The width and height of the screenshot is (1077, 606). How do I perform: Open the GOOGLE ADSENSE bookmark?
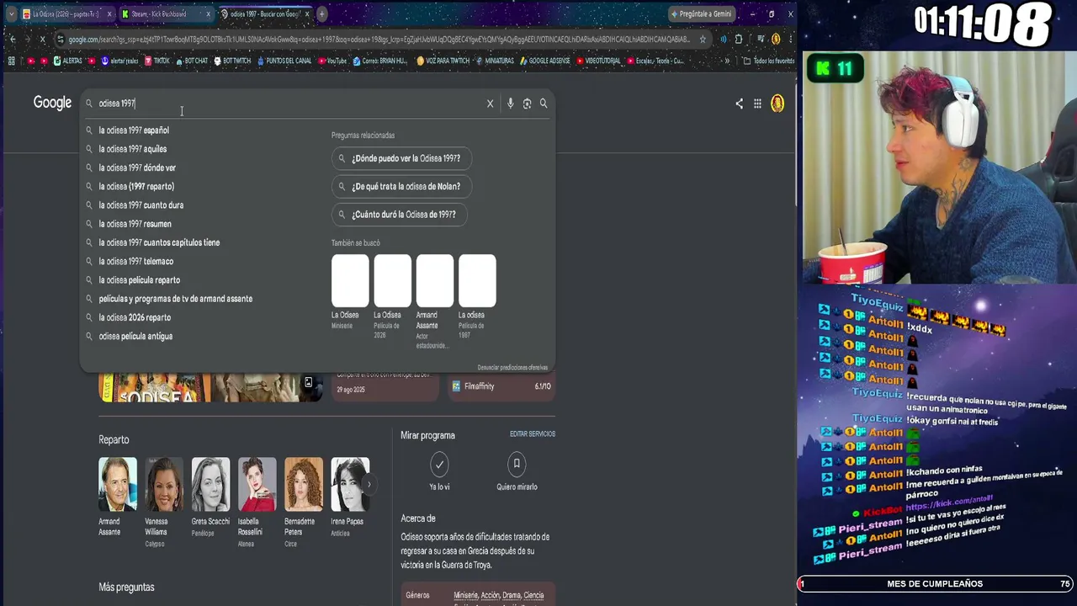point(544,61)
